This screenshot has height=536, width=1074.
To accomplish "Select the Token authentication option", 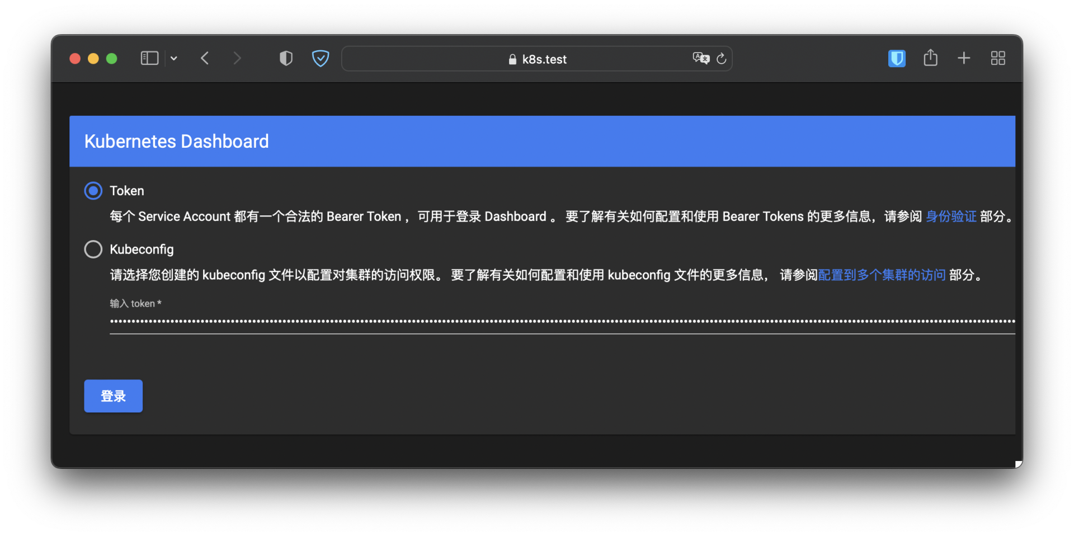I will (x=93, y=190).
